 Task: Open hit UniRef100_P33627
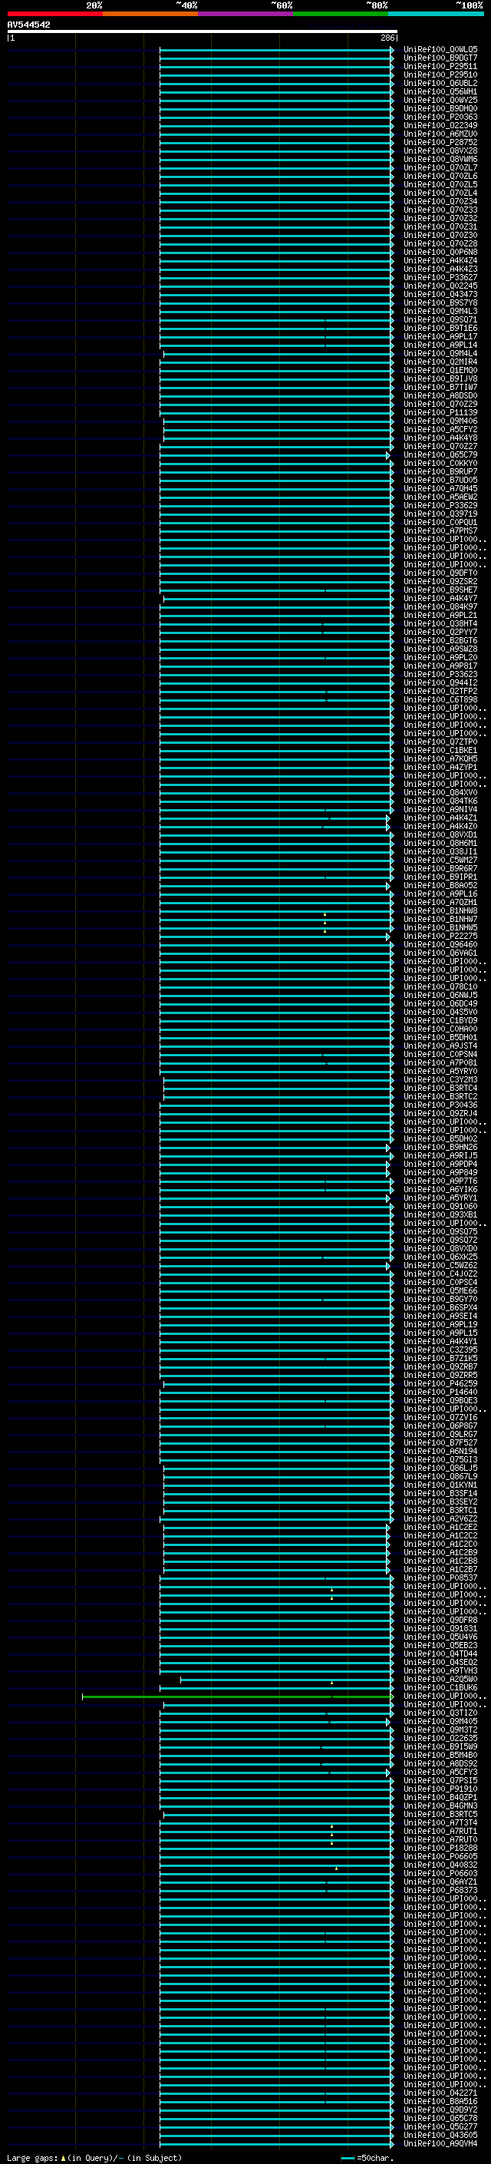pyautogui.click(x=440, y=277)
